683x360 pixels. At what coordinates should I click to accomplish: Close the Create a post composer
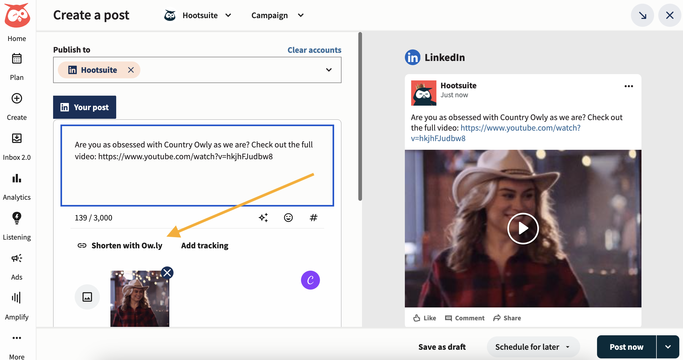(670, 15)
